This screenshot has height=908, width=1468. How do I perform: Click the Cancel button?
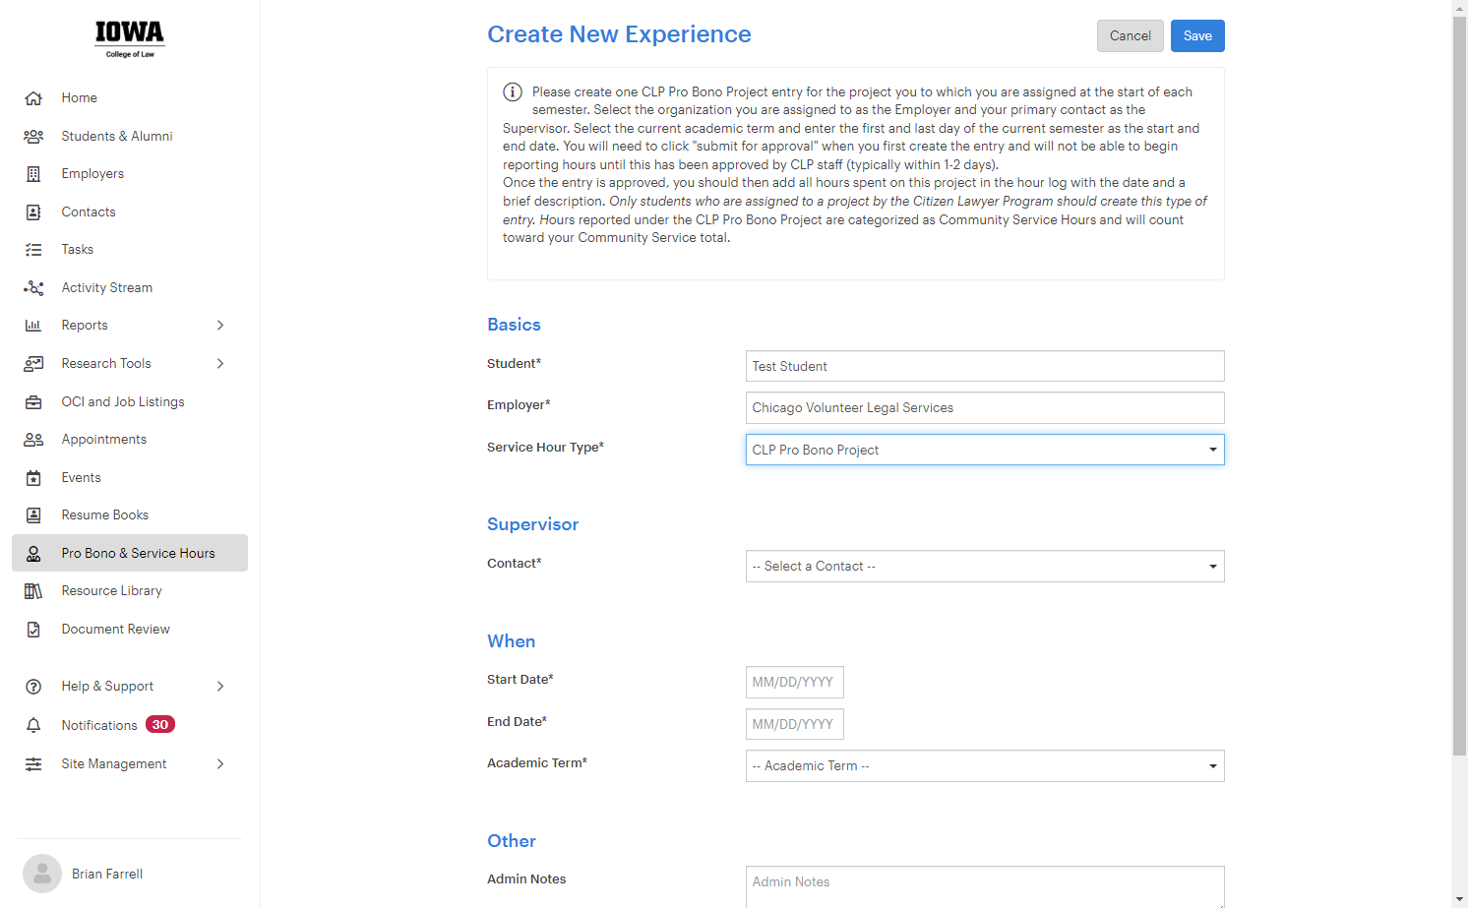(1131, 36)
